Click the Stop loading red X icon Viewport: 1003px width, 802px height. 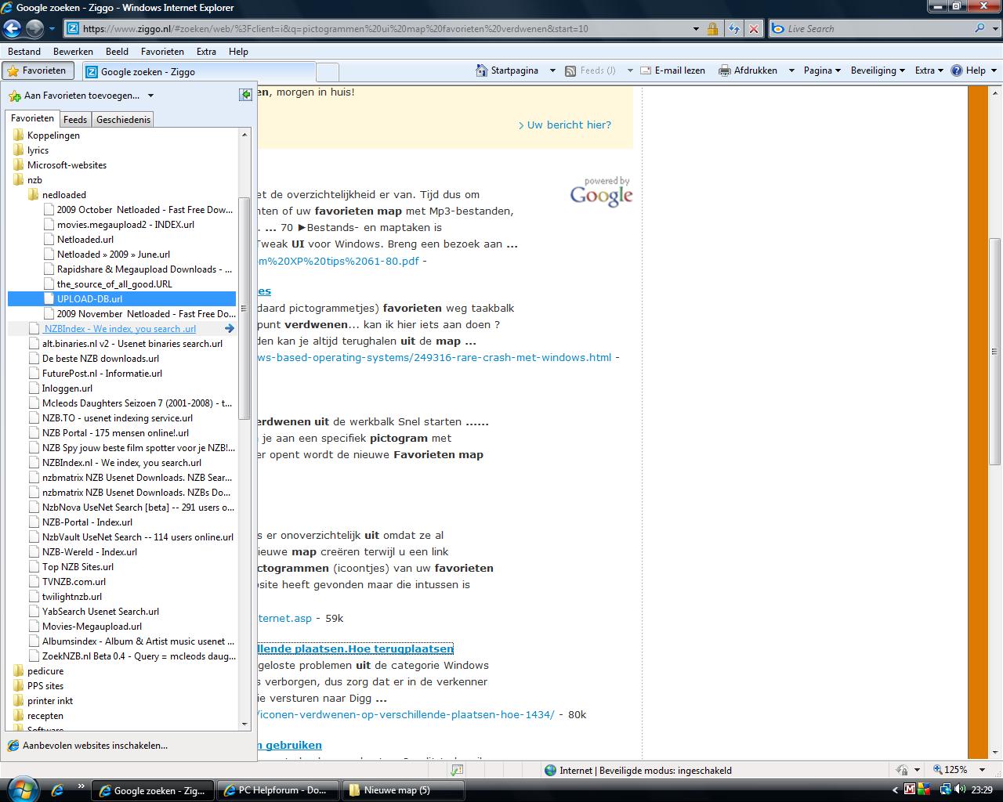754,29
